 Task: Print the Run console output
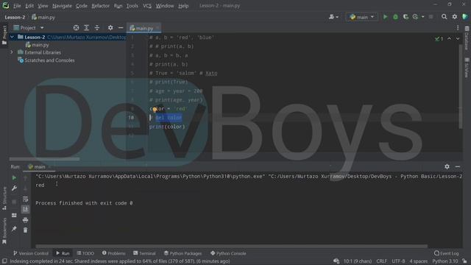(x=26, y=220)
